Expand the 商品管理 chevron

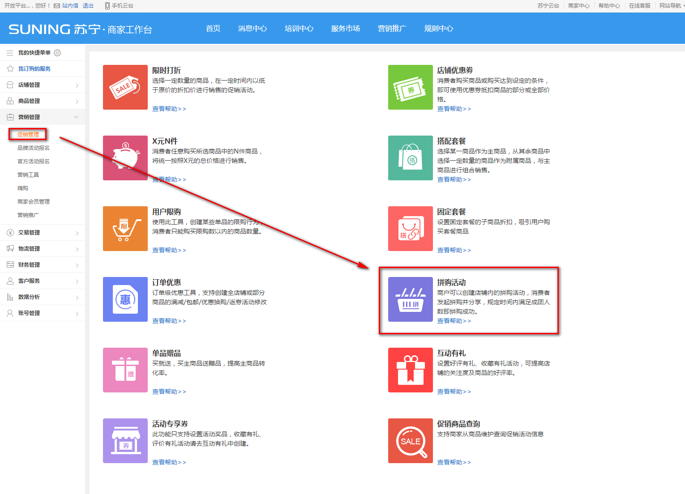tap(77, 102)
